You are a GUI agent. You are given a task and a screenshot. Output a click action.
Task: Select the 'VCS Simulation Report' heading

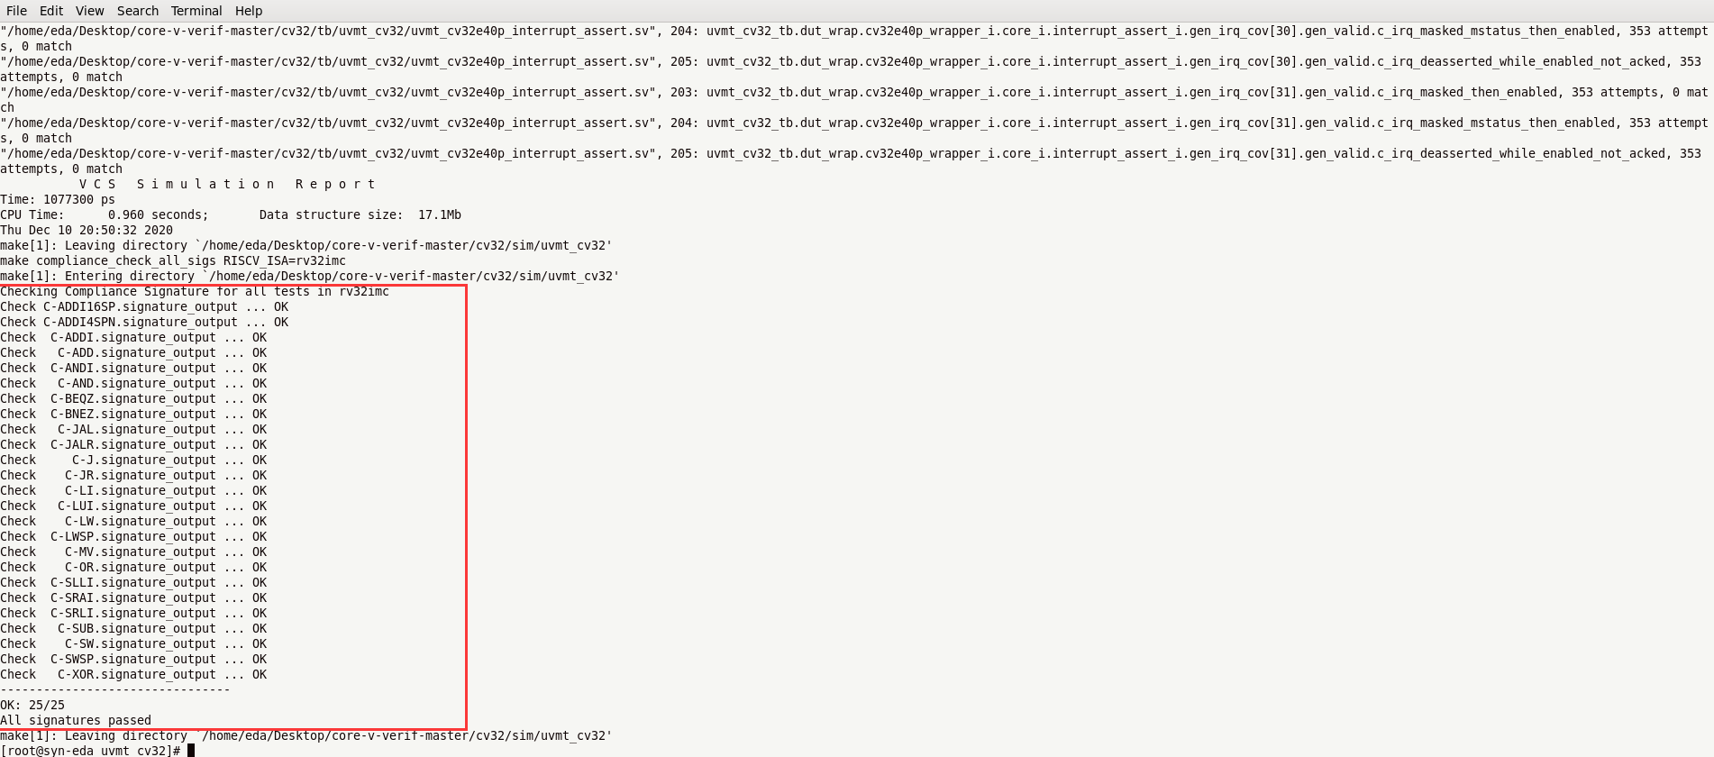(x=225, y=184)
